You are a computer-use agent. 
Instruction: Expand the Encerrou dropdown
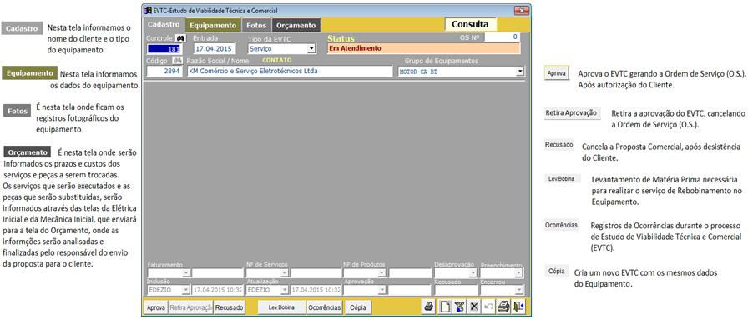tap(519, 290)
